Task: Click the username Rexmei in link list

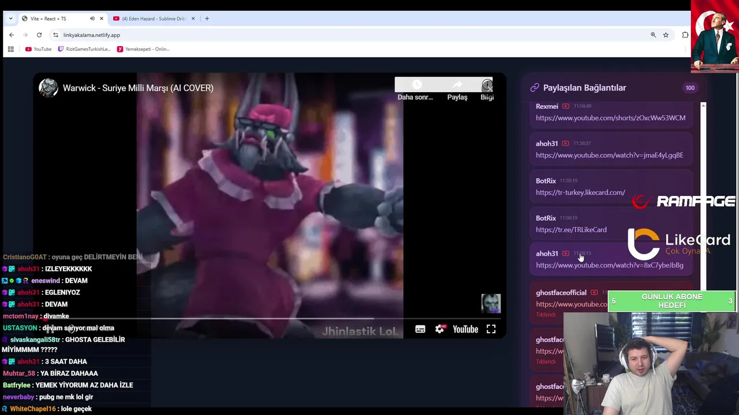Action: 547,106
